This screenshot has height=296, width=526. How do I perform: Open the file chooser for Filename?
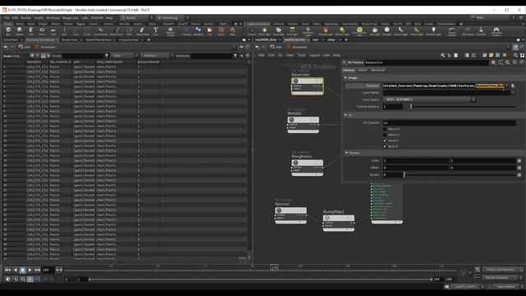coord(513,86)
